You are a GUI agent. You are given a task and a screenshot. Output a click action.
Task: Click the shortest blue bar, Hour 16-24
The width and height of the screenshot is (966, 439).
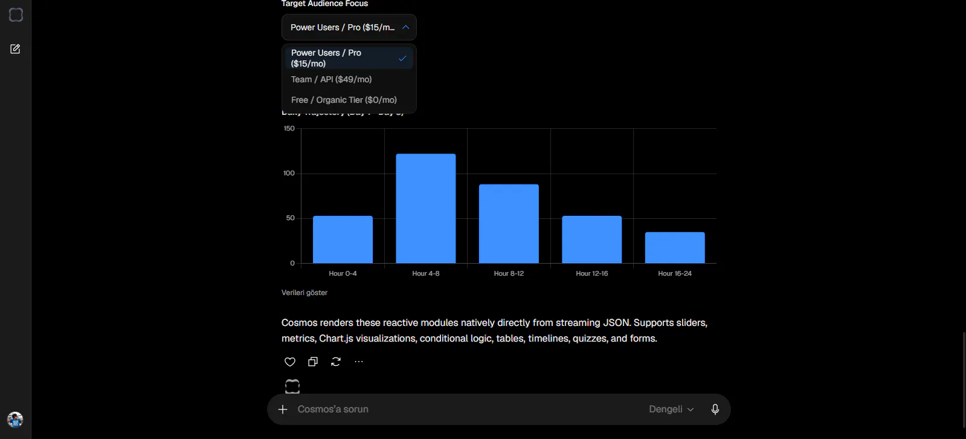(x=675, y=248)
